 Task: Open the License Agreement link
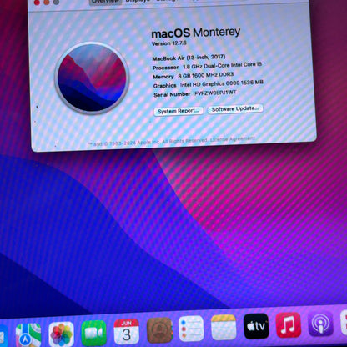(233, 138)
